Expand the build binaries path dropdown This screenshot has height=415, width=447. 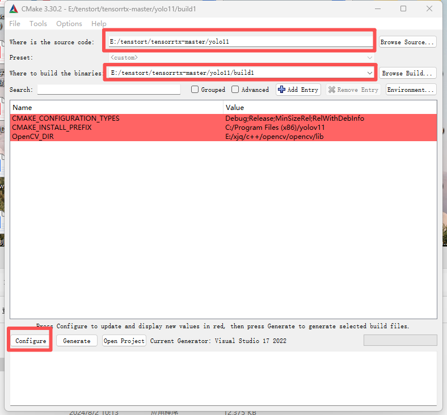pos(370,73)
